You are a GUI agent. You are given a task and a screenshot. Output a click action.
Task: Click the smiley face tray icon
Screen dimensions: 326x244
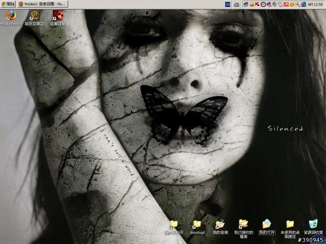[252, 4]
